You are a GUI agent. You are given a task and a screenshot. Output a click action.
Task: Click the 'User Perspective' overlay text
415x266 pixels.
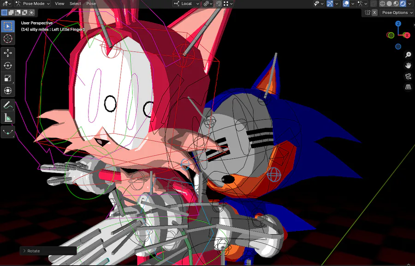point(37,23)
